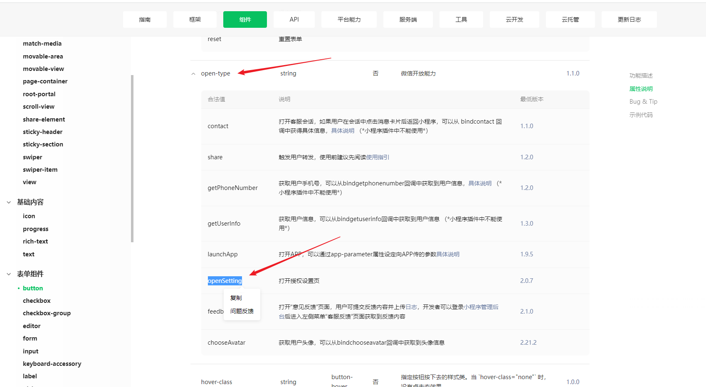This screenshot has height=387, width=706.
Task: Open the 服务端 tab
Action: click(408, 19)
